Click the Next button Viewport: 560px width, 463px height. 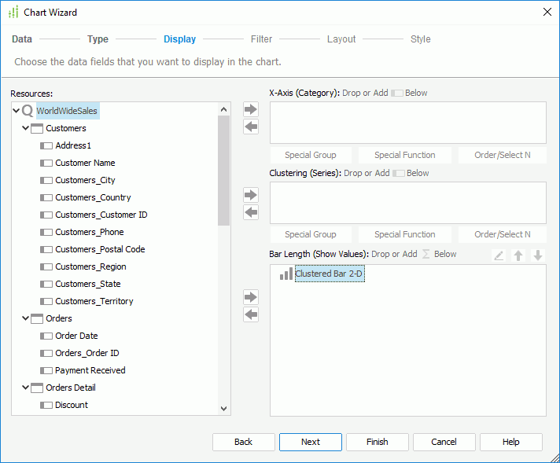tap(311, 442)
